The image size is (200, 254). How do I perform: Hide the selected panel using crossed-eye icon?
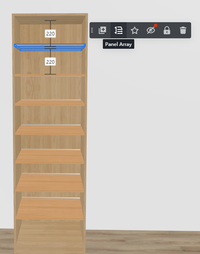point(151,30)
